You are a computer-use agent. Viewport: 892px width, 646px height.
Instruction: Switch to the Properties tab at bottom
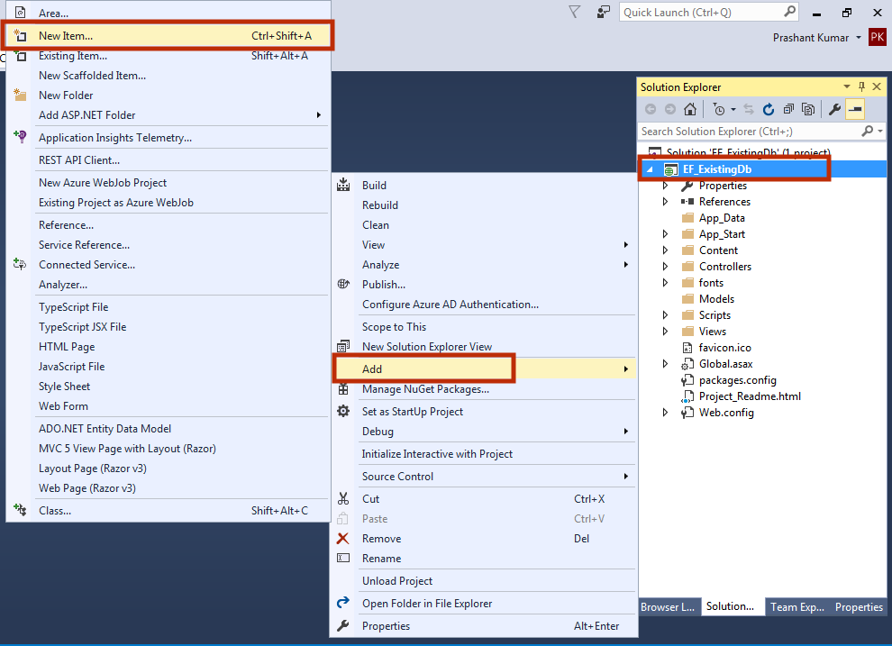point(859,606)
